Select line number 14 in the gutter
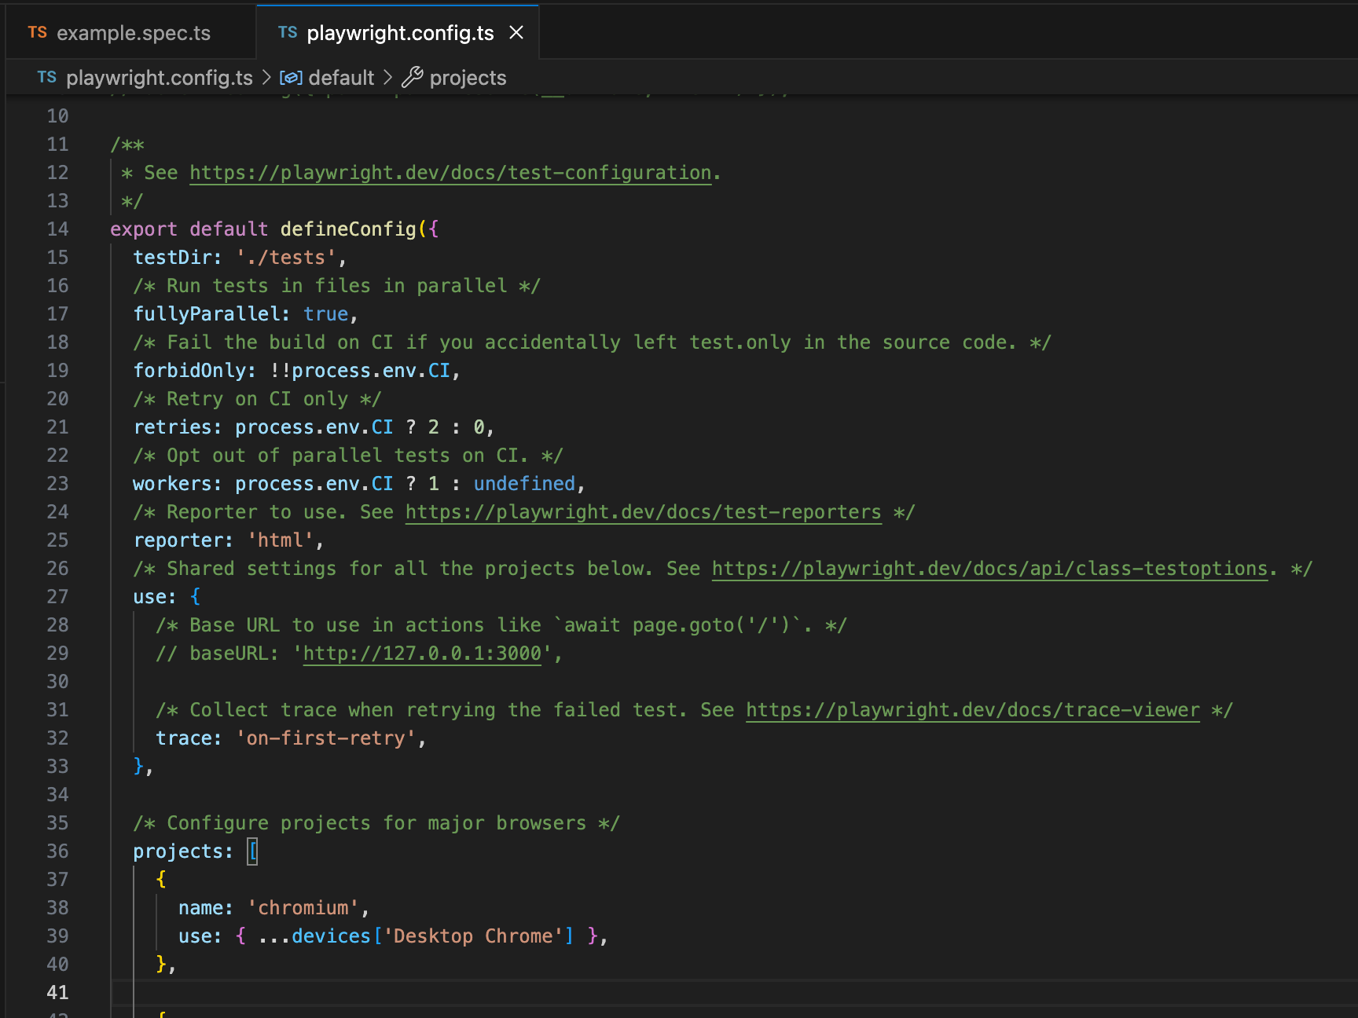Screen dimensions: 1358x1018 coord(57,229)
